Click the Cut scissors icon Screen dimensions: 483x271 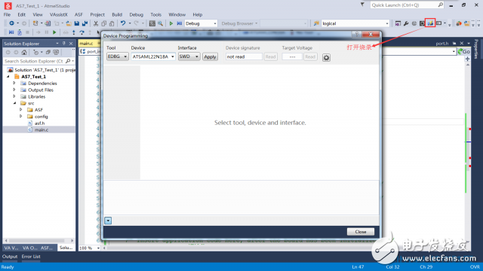pos(96,23)
